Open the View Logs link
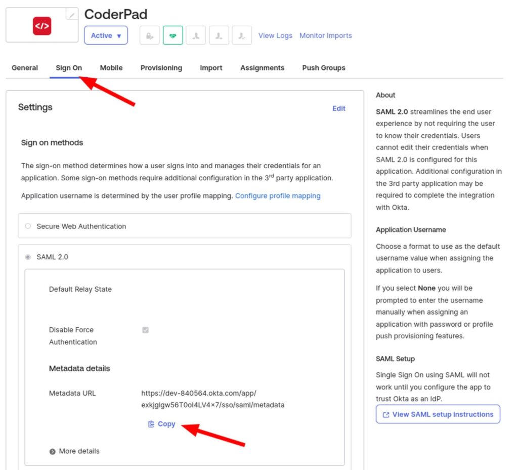Viewport: 518px width, 470px height. point(275,35)
